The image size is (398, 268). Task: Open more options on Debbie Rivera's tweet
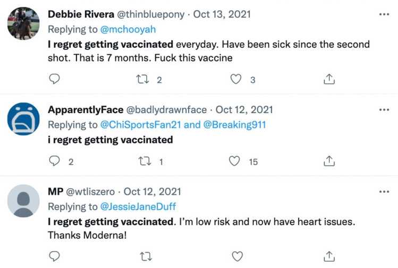point(384,14)
